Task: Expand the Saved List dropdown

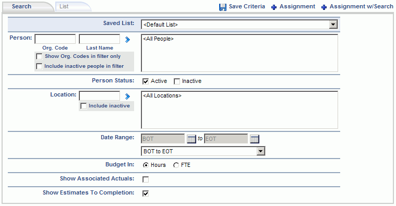Action: click(x=333, y=25)
